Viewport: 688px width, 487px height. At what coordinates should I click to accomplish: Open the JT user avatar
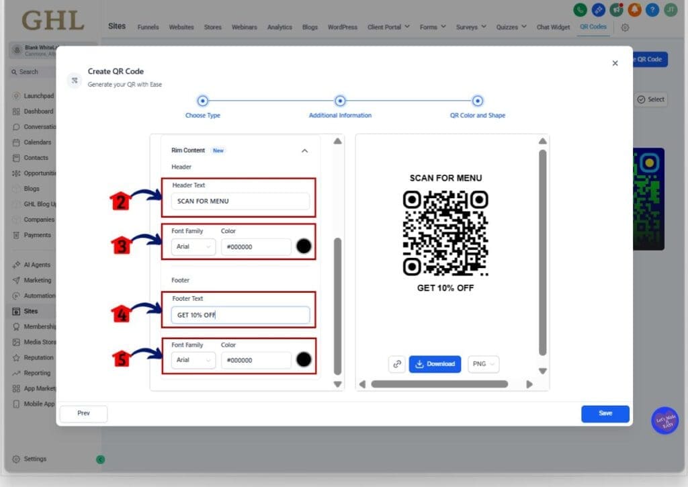click(671, 9)
